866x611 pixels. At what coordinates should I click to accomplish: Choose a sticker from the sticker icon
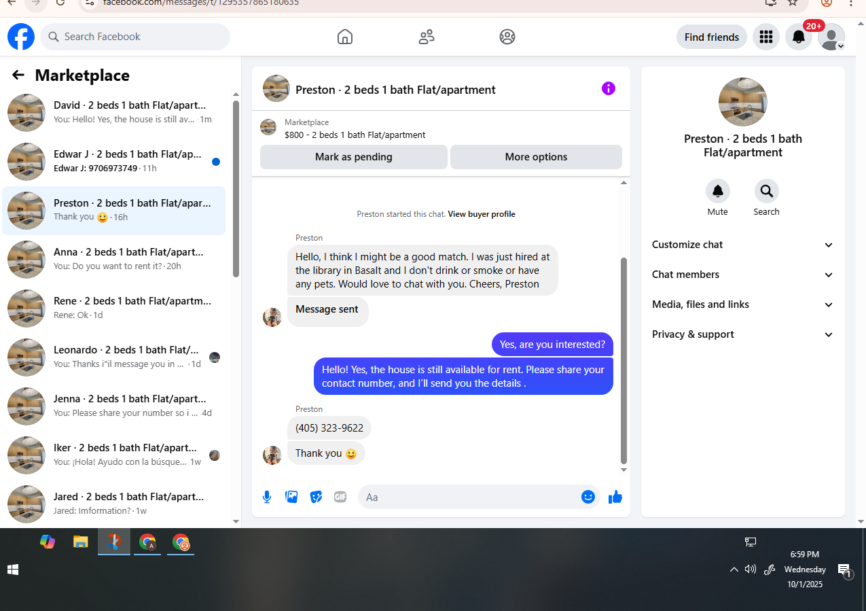pyautogui.click(x=316, y=497)
